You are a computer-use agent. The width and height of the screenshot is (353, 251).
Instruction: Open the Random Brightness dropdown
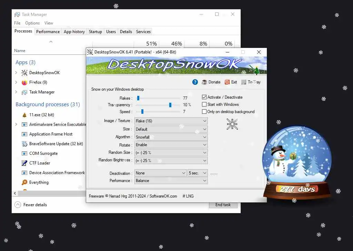pos(171,161)
